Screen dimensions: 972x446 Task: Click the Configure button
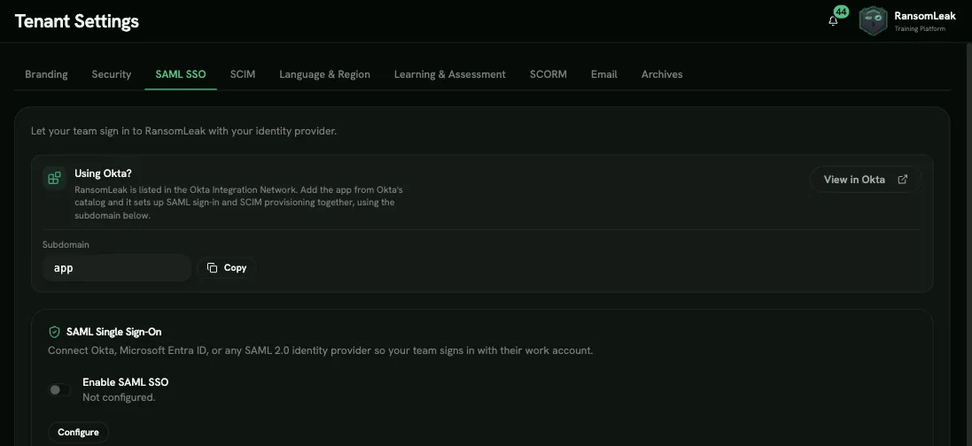click(78, 432)
